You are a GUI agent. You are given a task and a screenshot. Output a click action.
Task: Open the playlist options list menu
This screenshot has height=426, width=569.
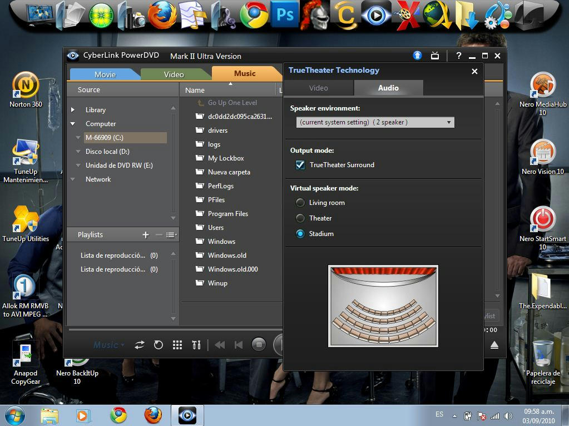pyautogui.click(x=171, y=235)
